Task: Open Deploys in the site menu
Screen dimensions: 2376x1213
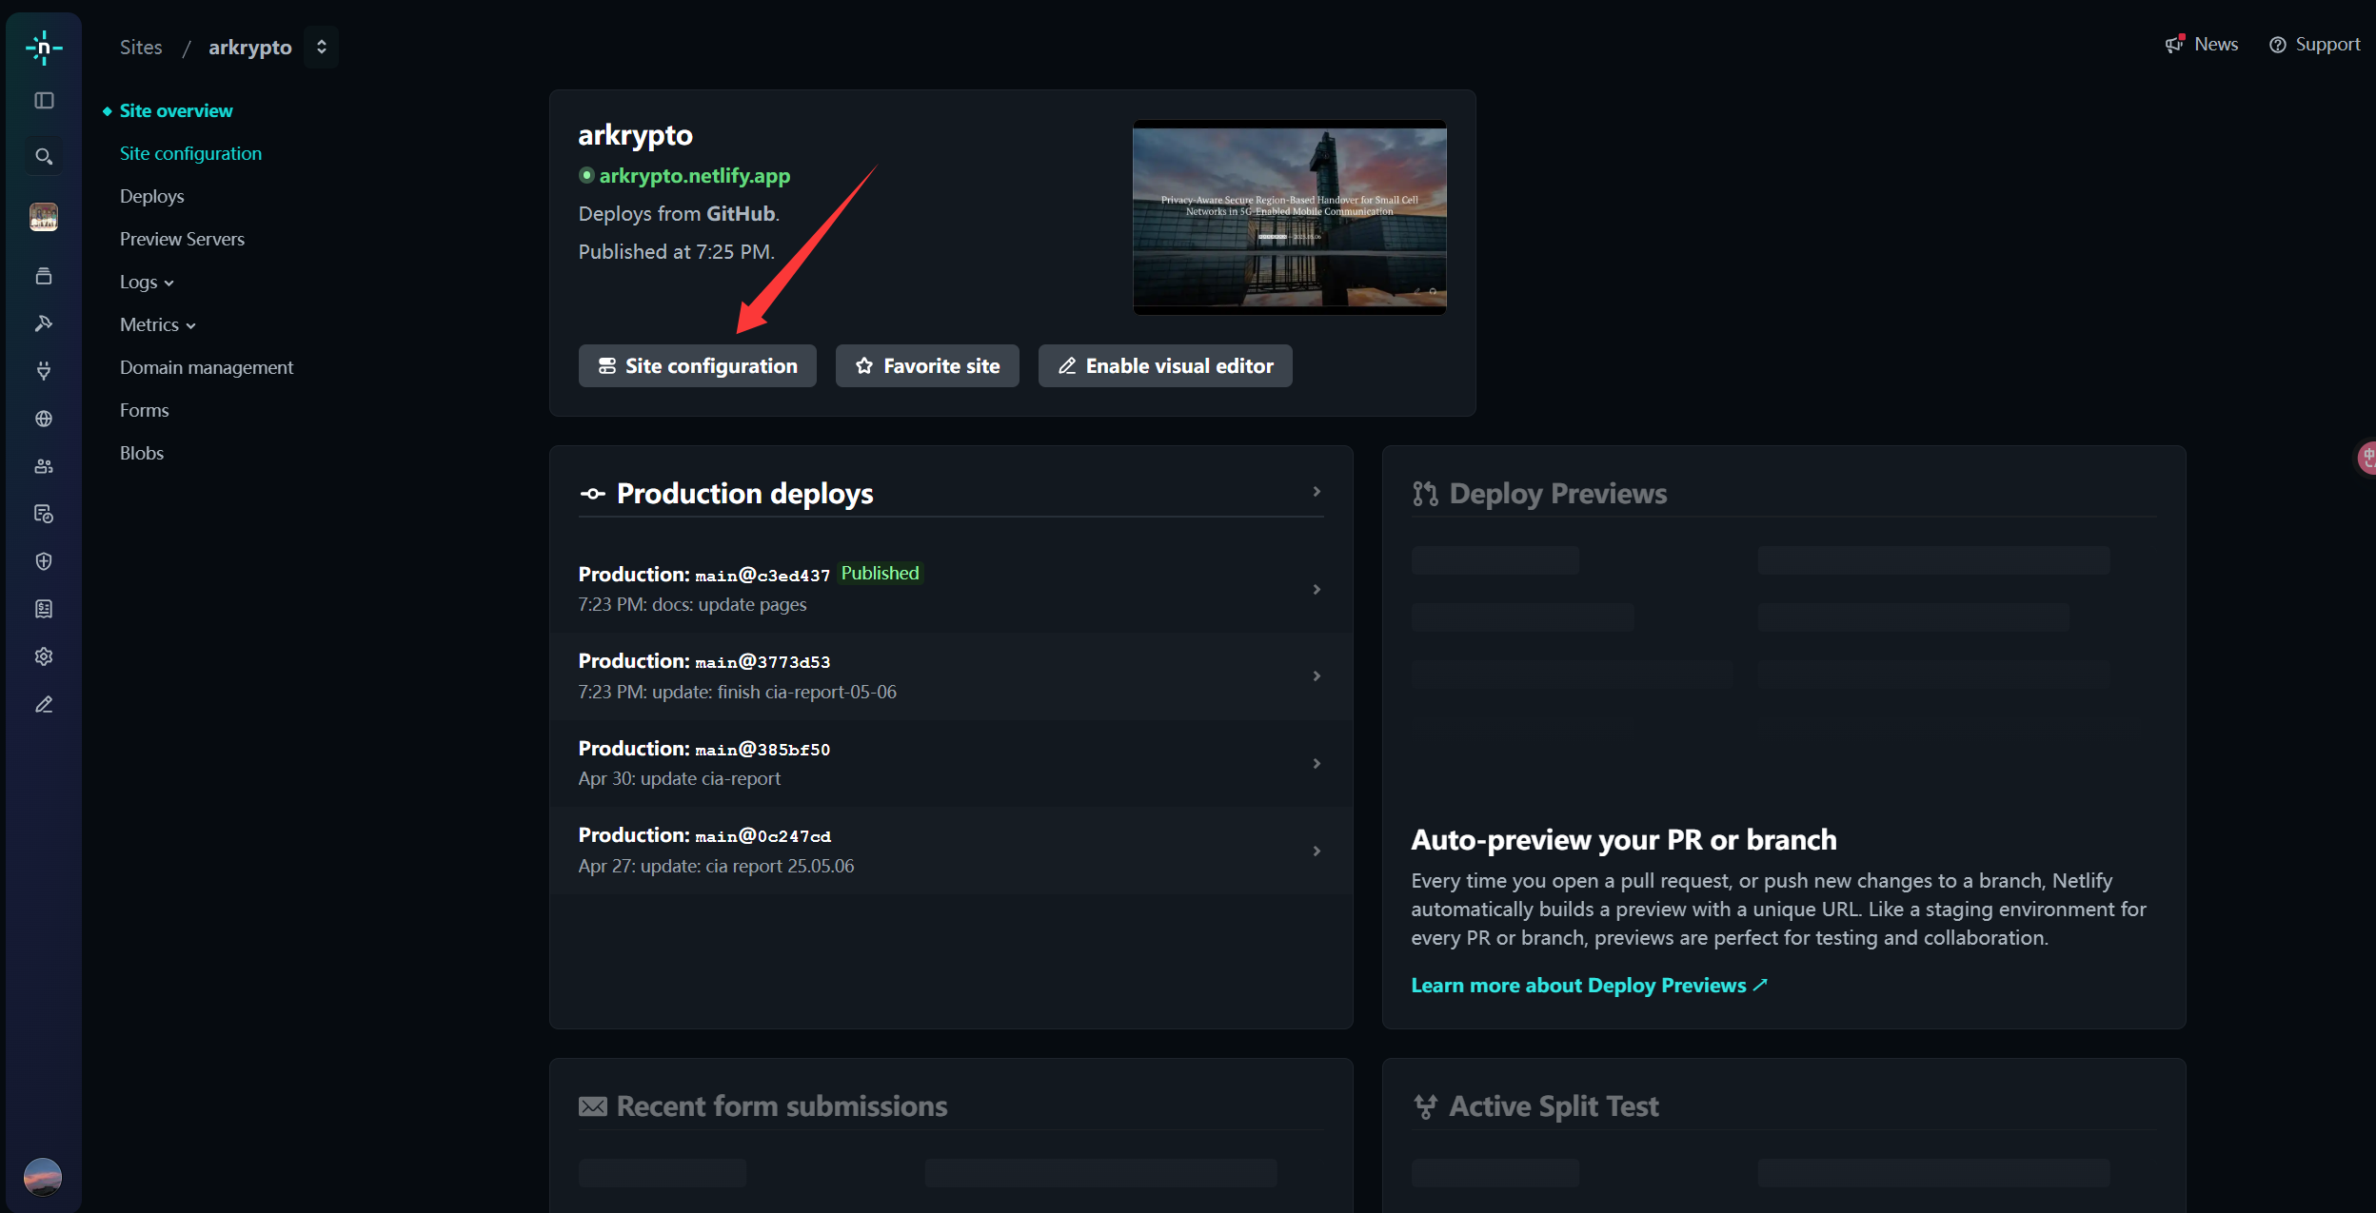Action: tap(151, 196)
